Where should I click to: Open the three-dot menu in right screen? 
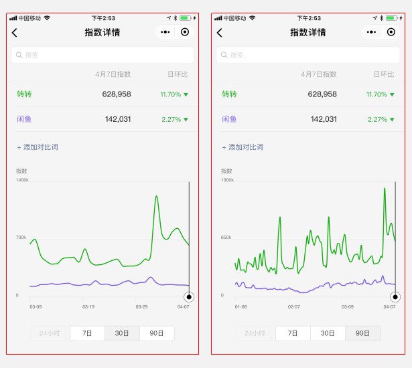[371, 32]
